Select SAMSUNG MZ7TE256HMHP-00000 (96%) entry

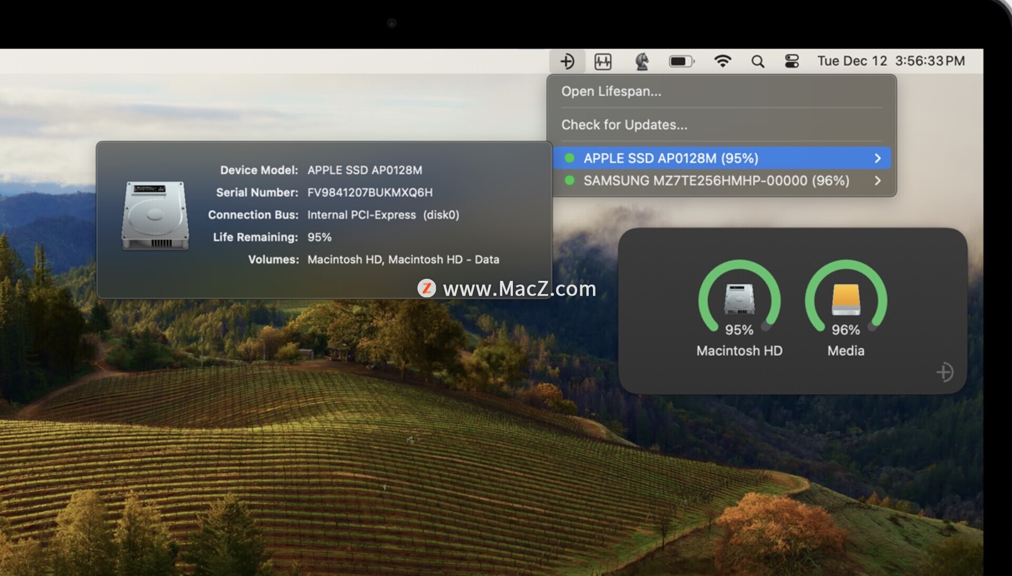pos(722,181)
